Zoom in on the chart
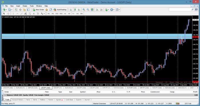This screenshot has width=200, height=106. pyautogui.click(x=84, y=10)
